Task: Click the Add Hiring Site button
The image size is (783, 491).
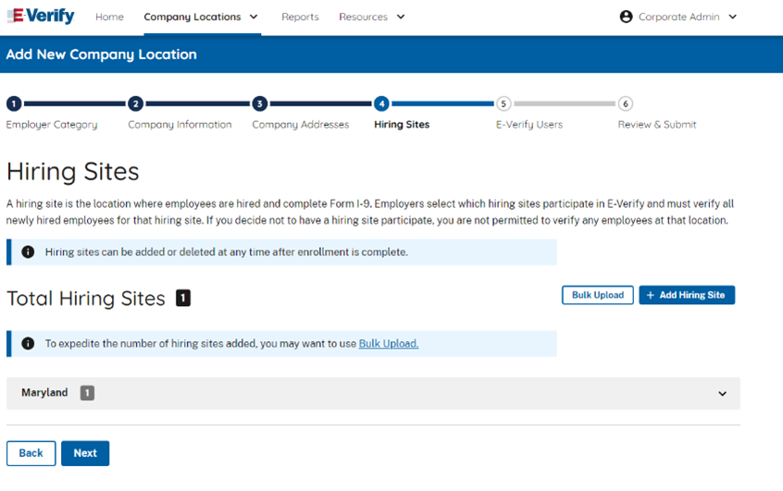Action: 687,295
